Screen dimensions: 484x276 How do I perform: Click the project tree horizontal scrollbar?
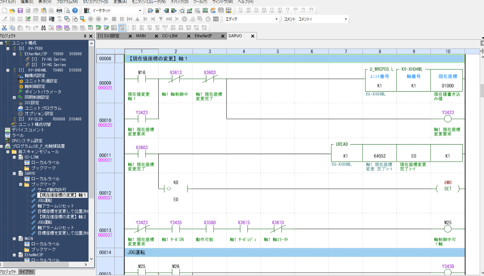coord(36,264)
